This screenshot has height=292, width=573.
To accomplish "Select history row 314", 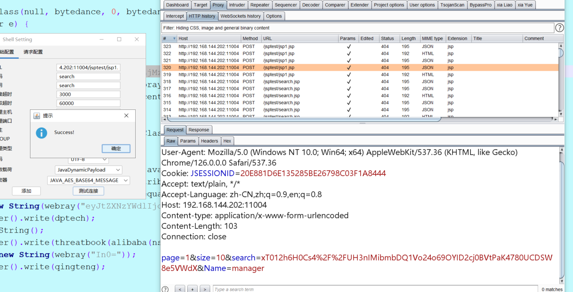I will 360,109.
